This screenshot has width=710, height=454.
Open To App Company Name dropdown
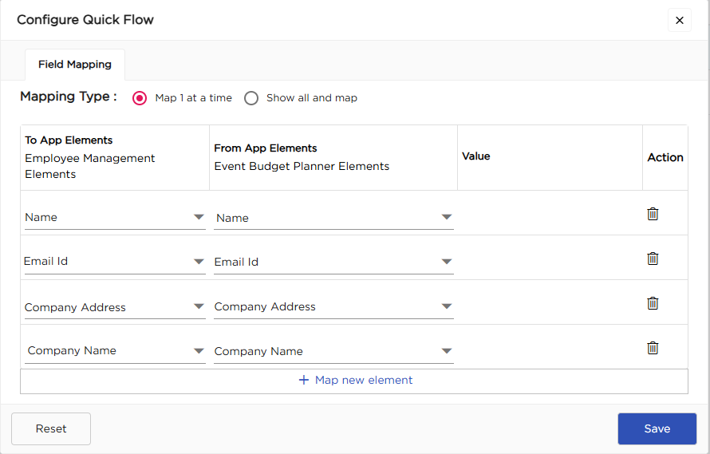(115, 351)
